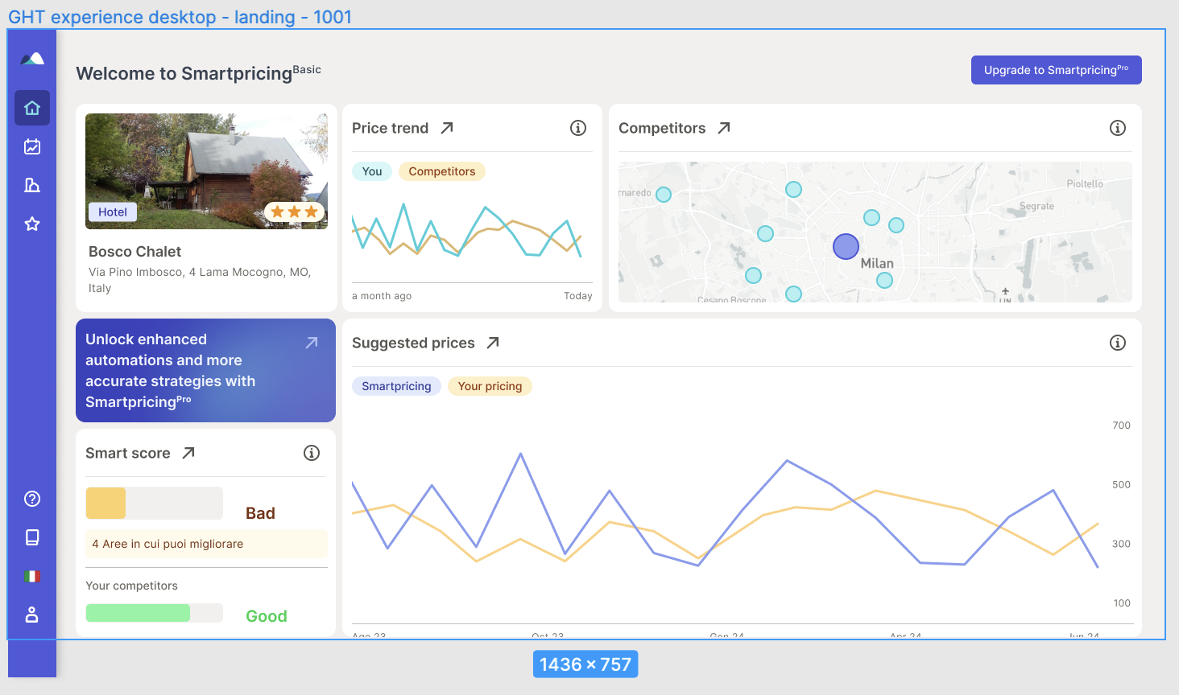
Task: Click the large purple Milan map marker
Action: 846,246
